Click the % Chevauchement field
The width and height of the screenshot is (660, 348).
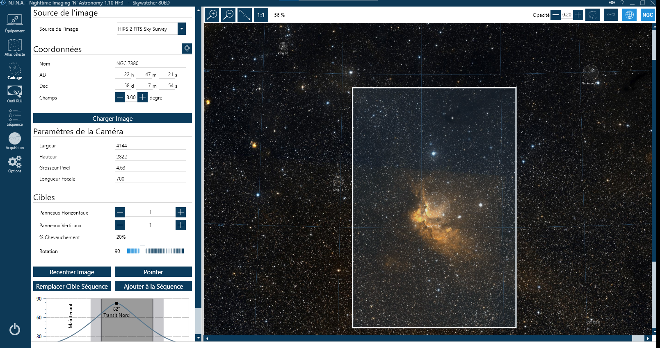[151, 237]
